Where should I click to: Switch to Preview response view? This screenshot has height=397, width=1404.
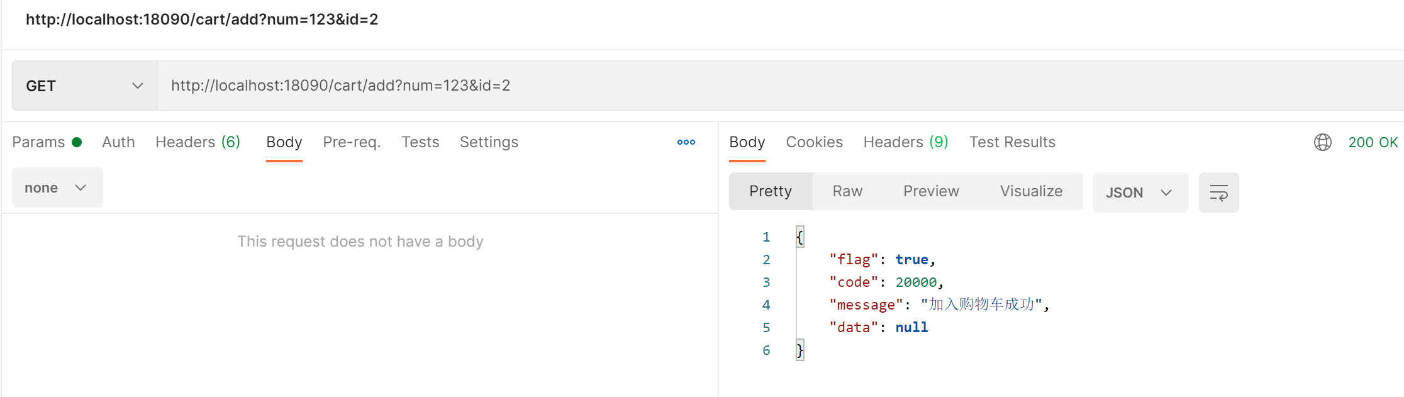(x=931, y=191)
